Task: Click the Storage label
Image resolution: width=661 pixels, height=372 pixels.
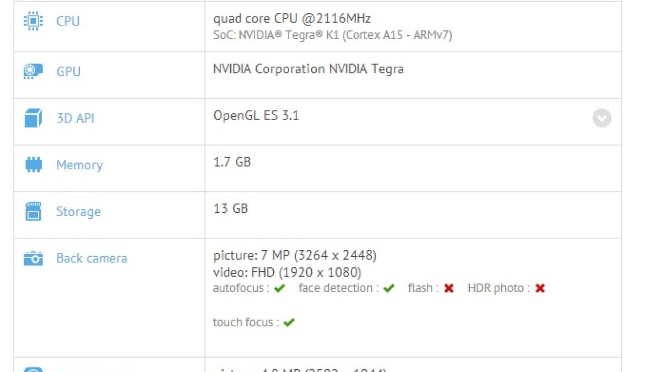Action: pyautogui.click(x=78, y=212)
